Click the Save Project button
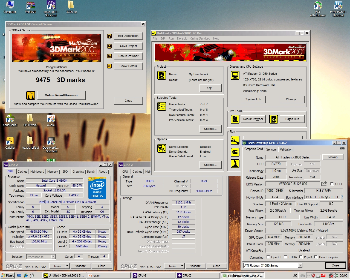The width and height of the screenshot is (350, 279). (x=128, y=46)
